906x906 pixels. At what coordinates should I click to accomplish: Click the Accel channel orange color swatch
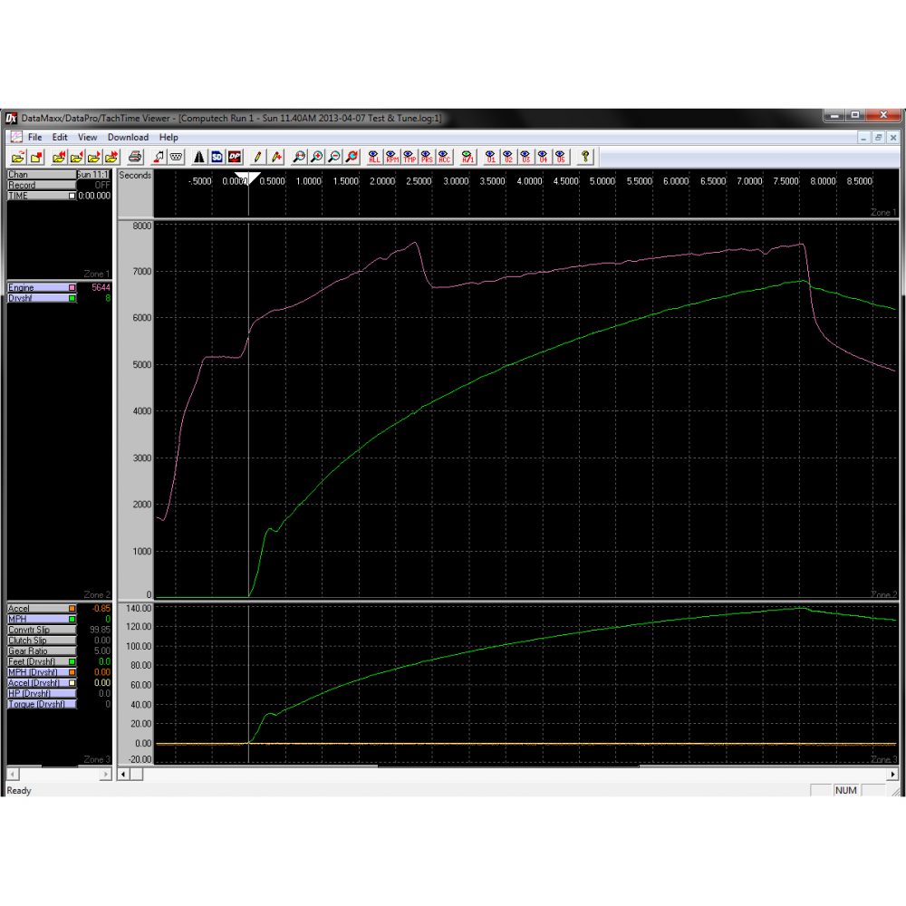click(x=72, y=609)
